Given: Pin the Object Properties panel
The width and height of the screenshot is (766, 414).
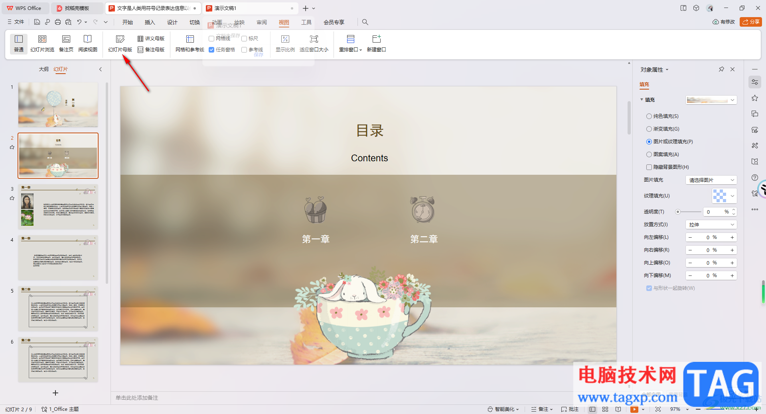Looking at the screenshot, I should (x=721, y=69).
